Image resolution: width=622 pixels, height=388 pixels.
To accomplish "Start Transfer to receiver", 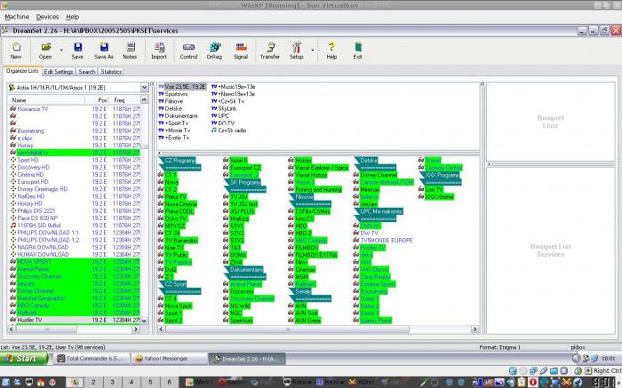I will pos(270,51).
